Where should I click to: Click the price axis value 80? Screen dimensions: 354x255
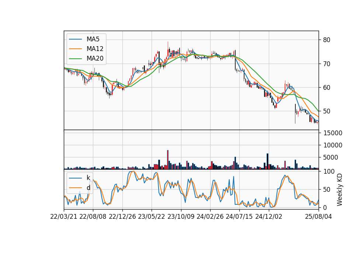(x=327, y=40)
